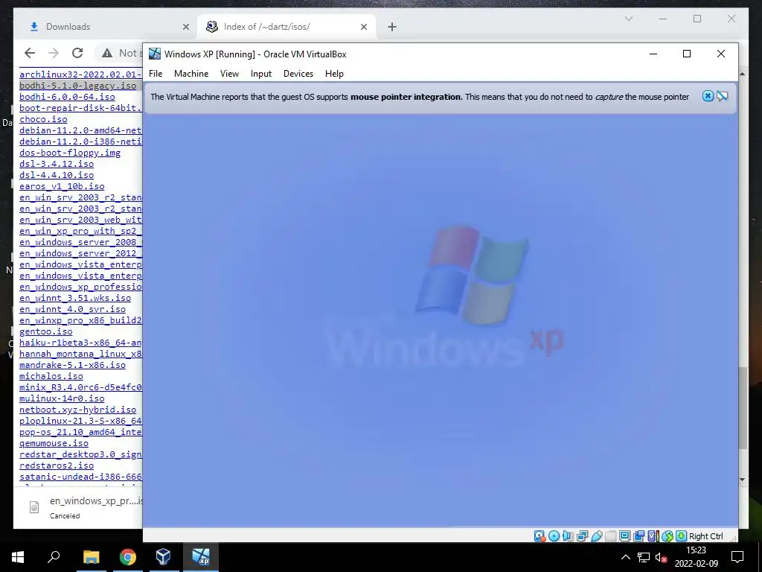Open the bodhi-6.0.0-64.iso link
Image resolution: width=762 pixels, height=572 pixels.
(67, 97)
